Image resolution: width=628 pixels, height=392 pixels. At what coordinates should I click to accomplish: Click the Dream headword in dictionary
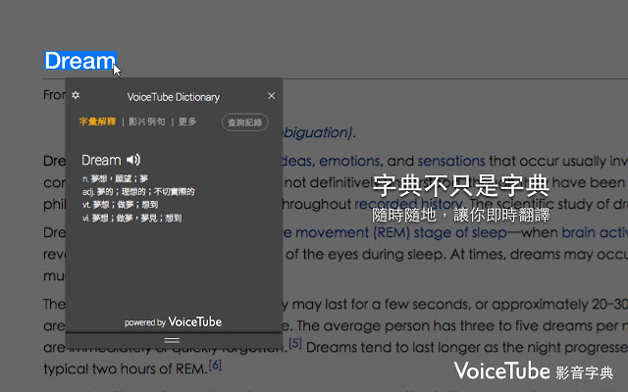101,160
